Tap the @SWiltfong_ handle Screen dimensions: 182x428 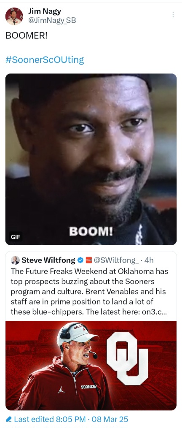(116, 260)
